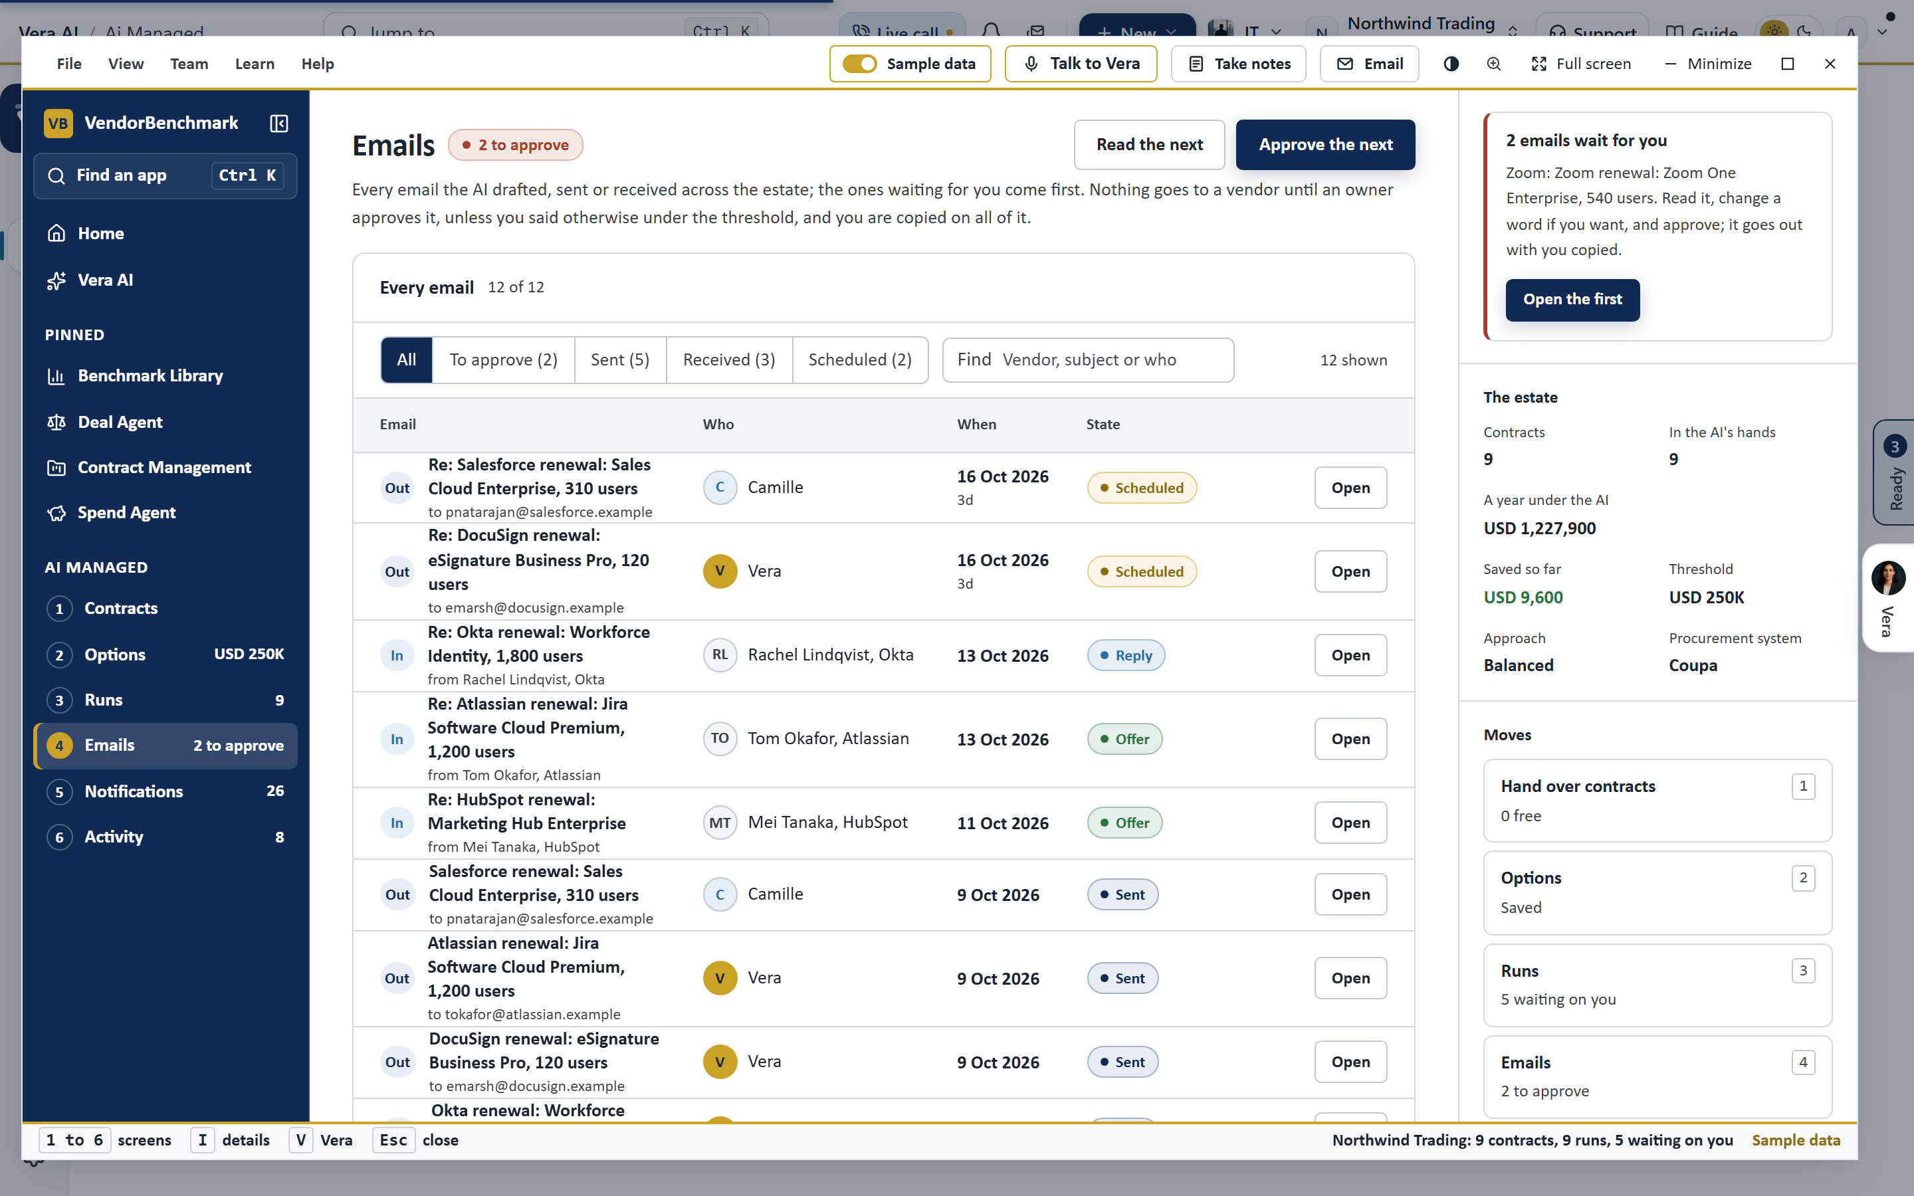Open Contract Management icon

point(56,468)
